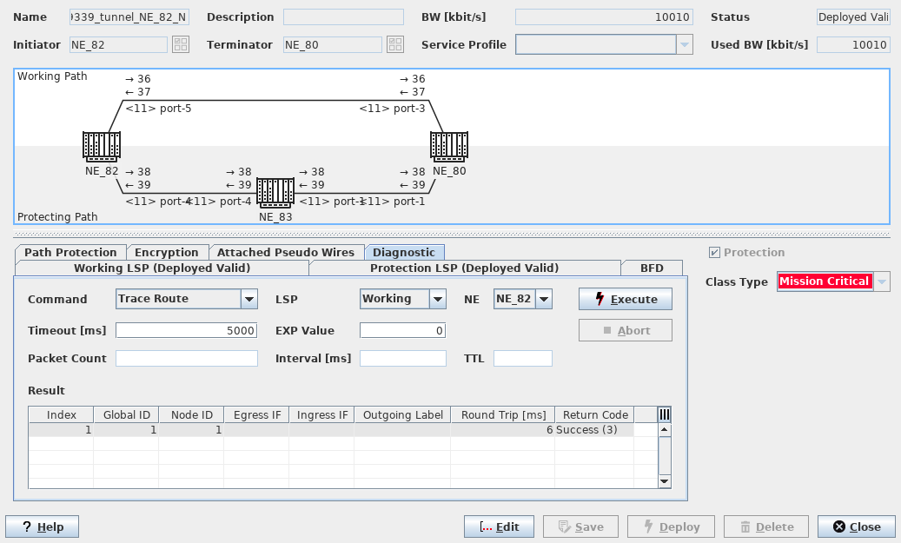Open the Terminator NE browse icon
The height and width of the screenshot is (543, 901).
point(394,45)
